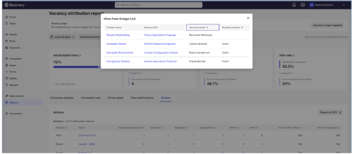
Task: Open Jacobi - Reilly link in Actions table
Action: 87,144
